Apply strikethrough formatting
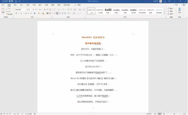188x115 pixels. point(26,13)
